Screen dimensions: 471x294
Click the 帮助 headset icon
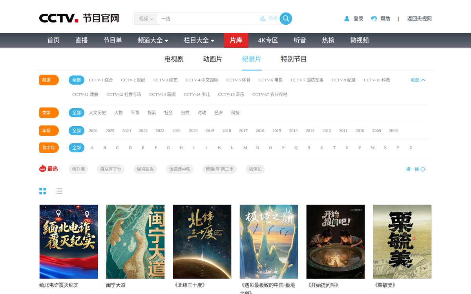[374, 18]
